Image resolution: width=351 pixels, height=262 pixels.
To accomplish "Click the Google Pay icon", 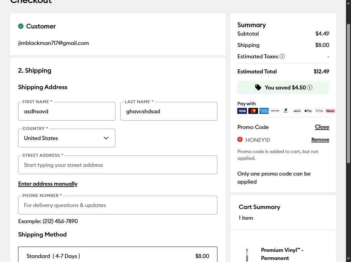I will (x=319, y=111).
